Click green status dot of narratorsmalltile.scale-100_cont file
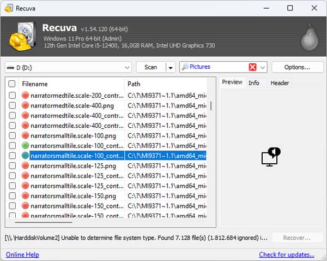 (x=25, y=145)
